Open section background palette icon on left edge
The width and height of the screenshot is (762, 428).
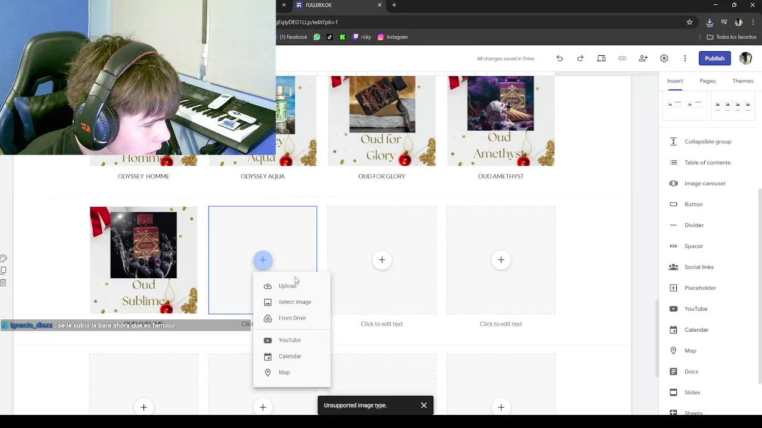(4, 259)
